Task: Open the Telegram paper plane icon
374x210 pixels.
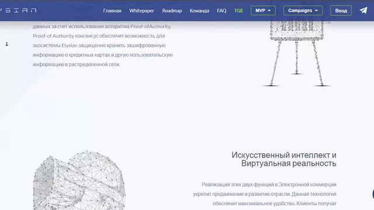Action: 363,10
